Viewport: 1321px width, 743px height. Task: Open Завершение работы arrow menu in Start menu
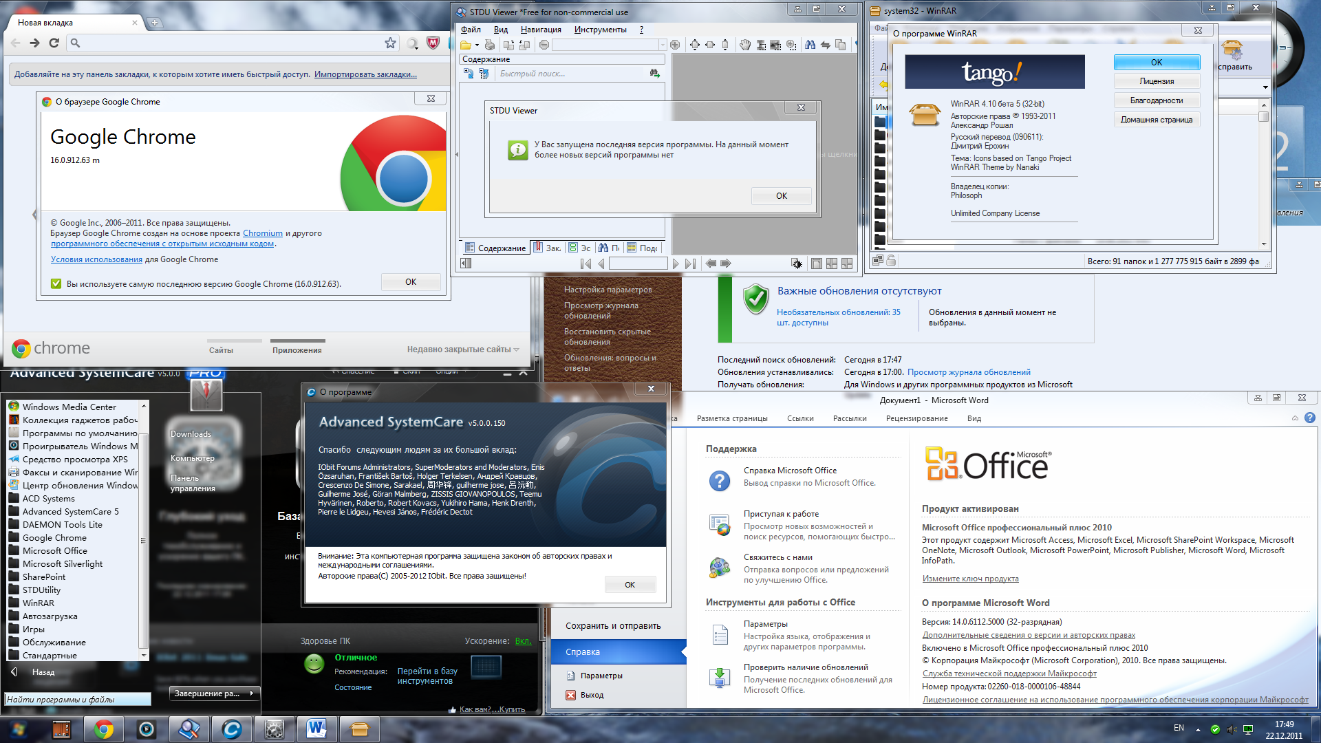point(252,693)
